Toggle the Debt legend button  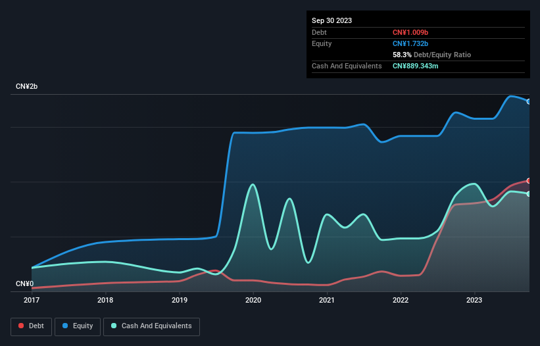click(30, 326)
